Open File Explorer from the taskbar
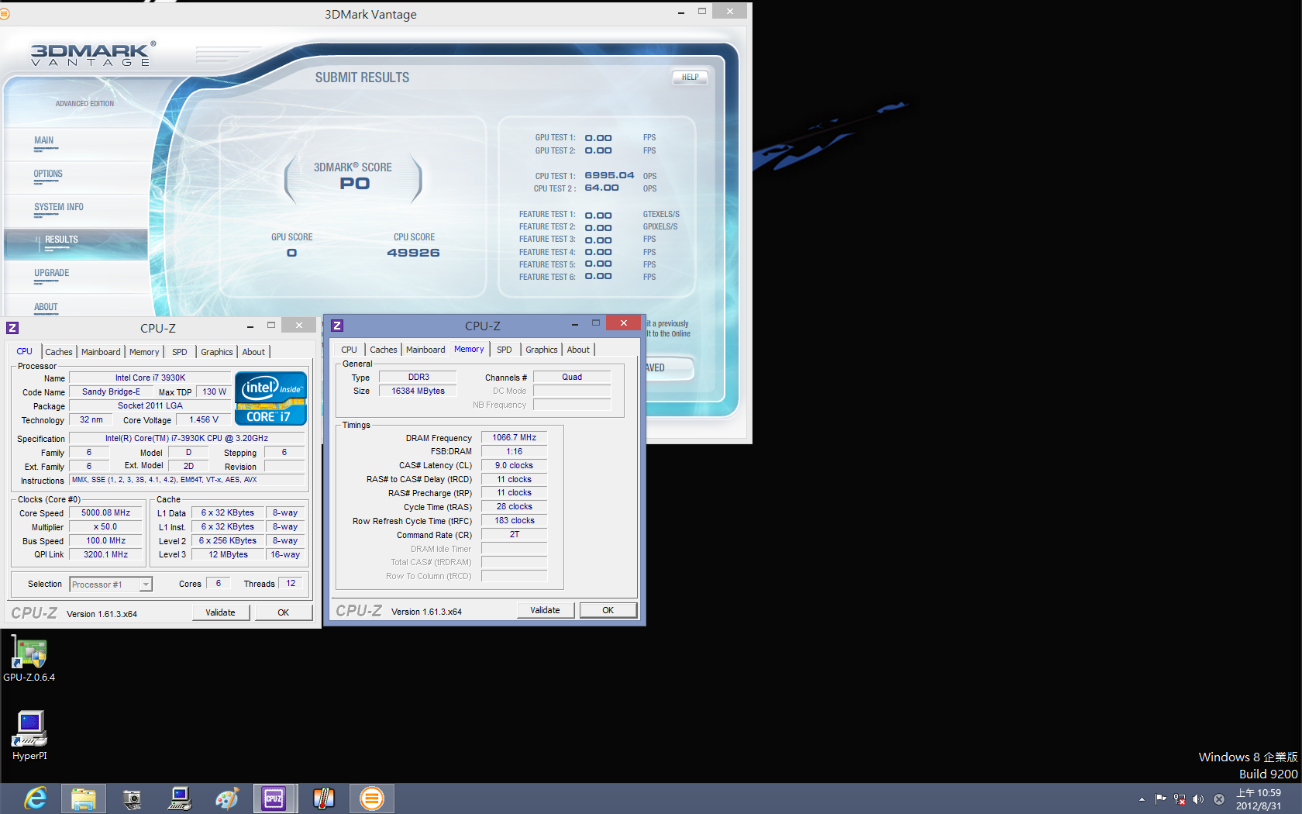1302x814 pixels. click(84, 798)
